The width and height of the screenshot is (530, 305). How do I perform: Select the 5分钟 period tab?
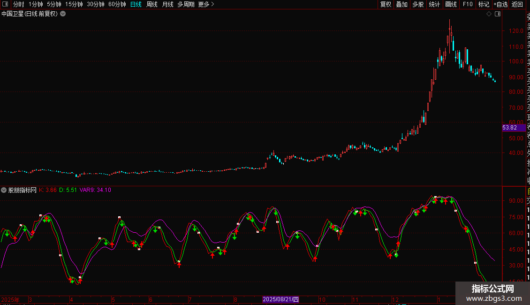pos(54,4)
